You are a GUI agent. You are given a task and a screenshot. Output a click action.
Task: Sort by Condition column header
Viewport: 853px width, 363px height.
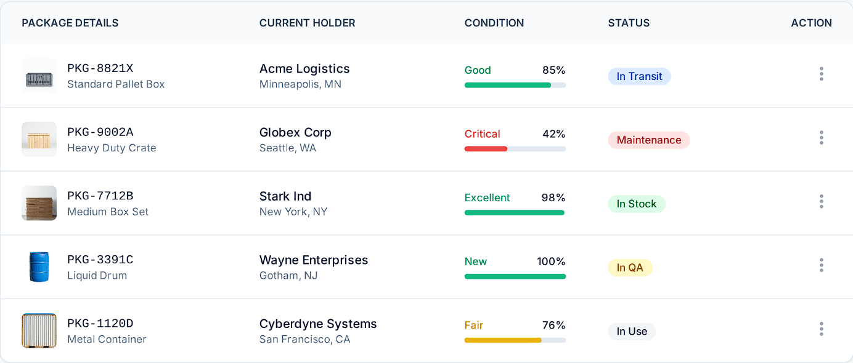pyautogui.click(x=494, y=23)
